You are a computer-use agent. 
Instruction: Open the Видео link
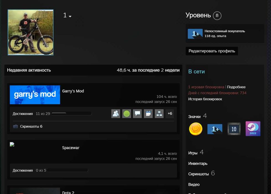coord(194,185)
